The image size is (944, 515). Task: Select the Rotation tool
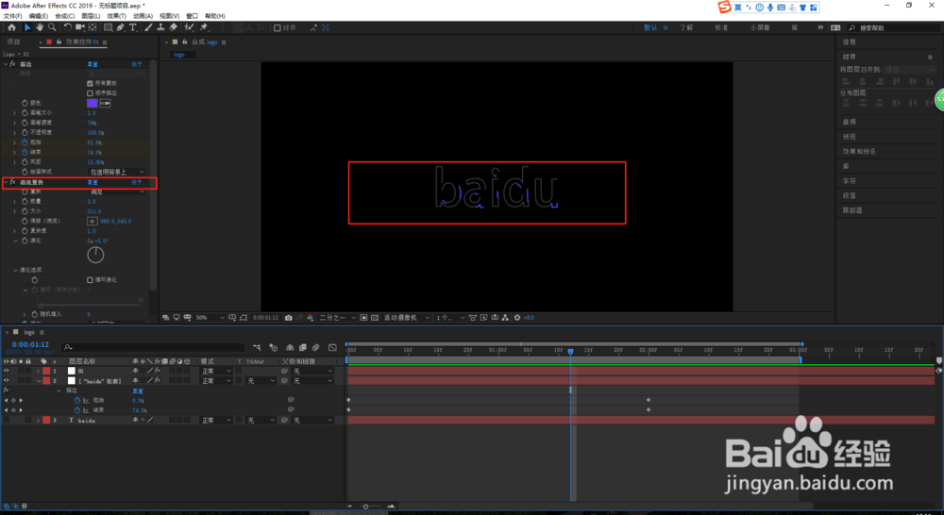(x=67, y=27)
